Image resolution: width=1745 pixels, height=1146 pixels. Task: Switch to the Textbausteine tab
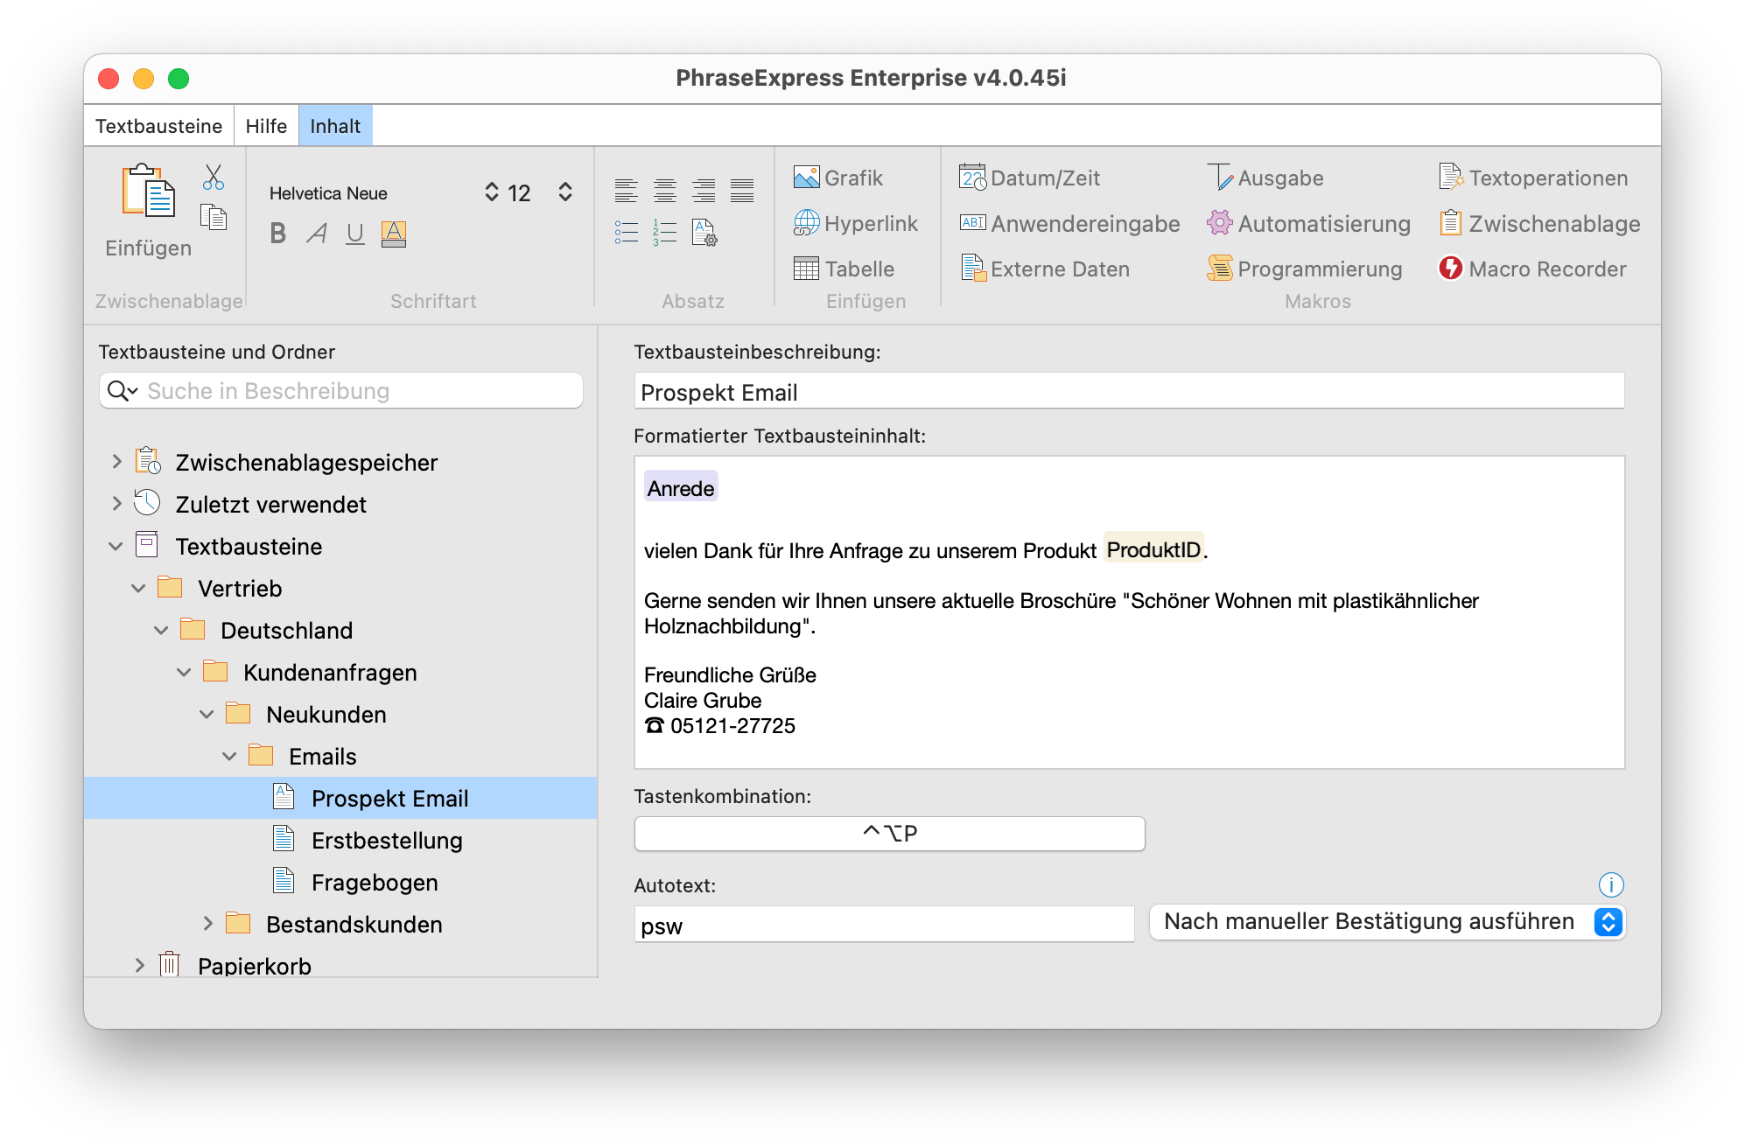point(158,126)
